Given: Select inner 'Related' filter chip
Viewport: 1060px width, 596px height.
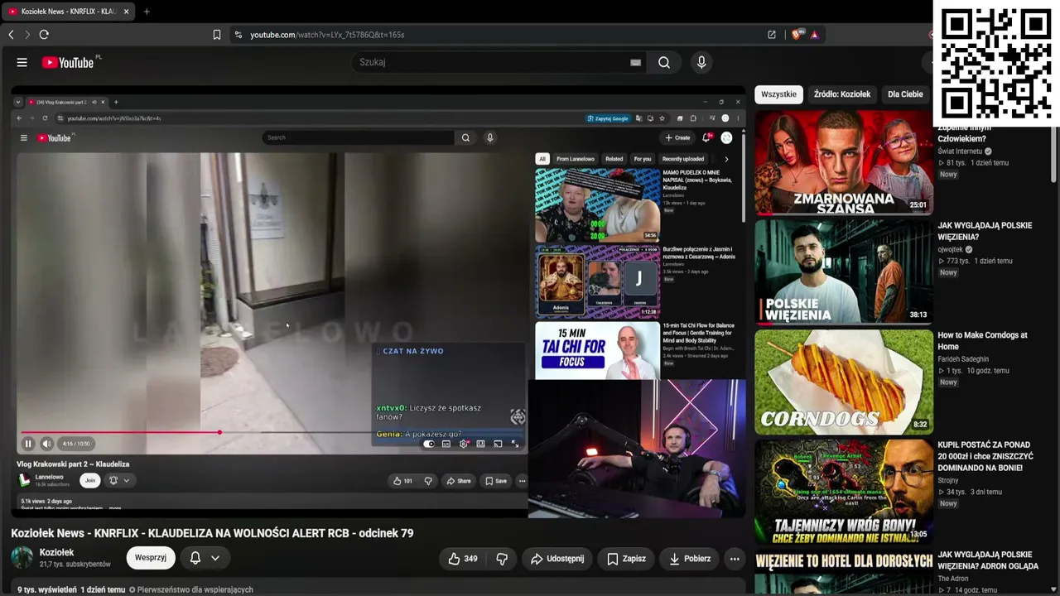Looking at the screenshot, I should 614,159.
